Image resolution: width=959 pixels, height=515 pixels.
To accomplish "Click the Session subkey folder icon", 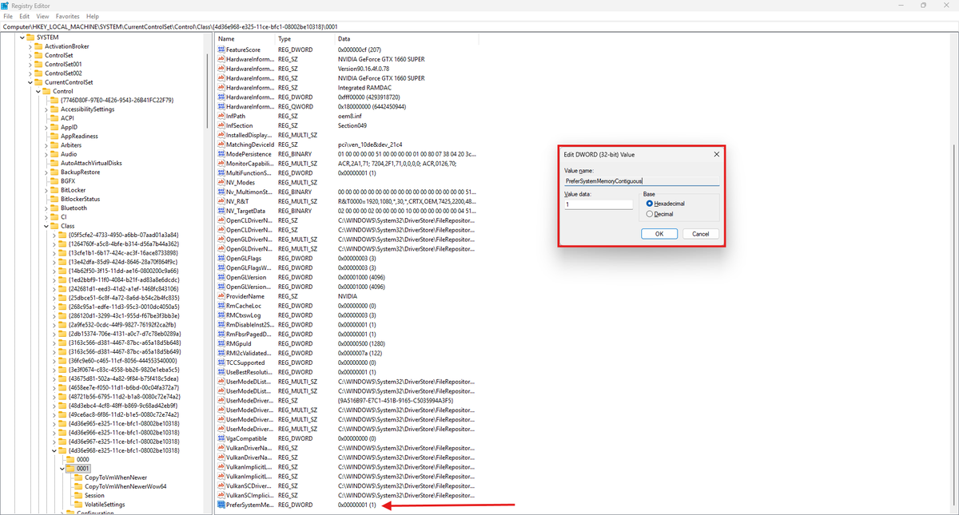I will coord(78,495).
